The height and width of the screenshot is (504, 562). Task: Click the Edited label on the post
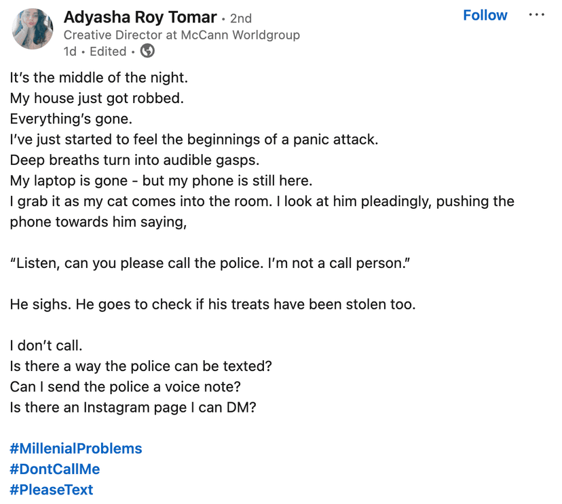tap(108, 52)
